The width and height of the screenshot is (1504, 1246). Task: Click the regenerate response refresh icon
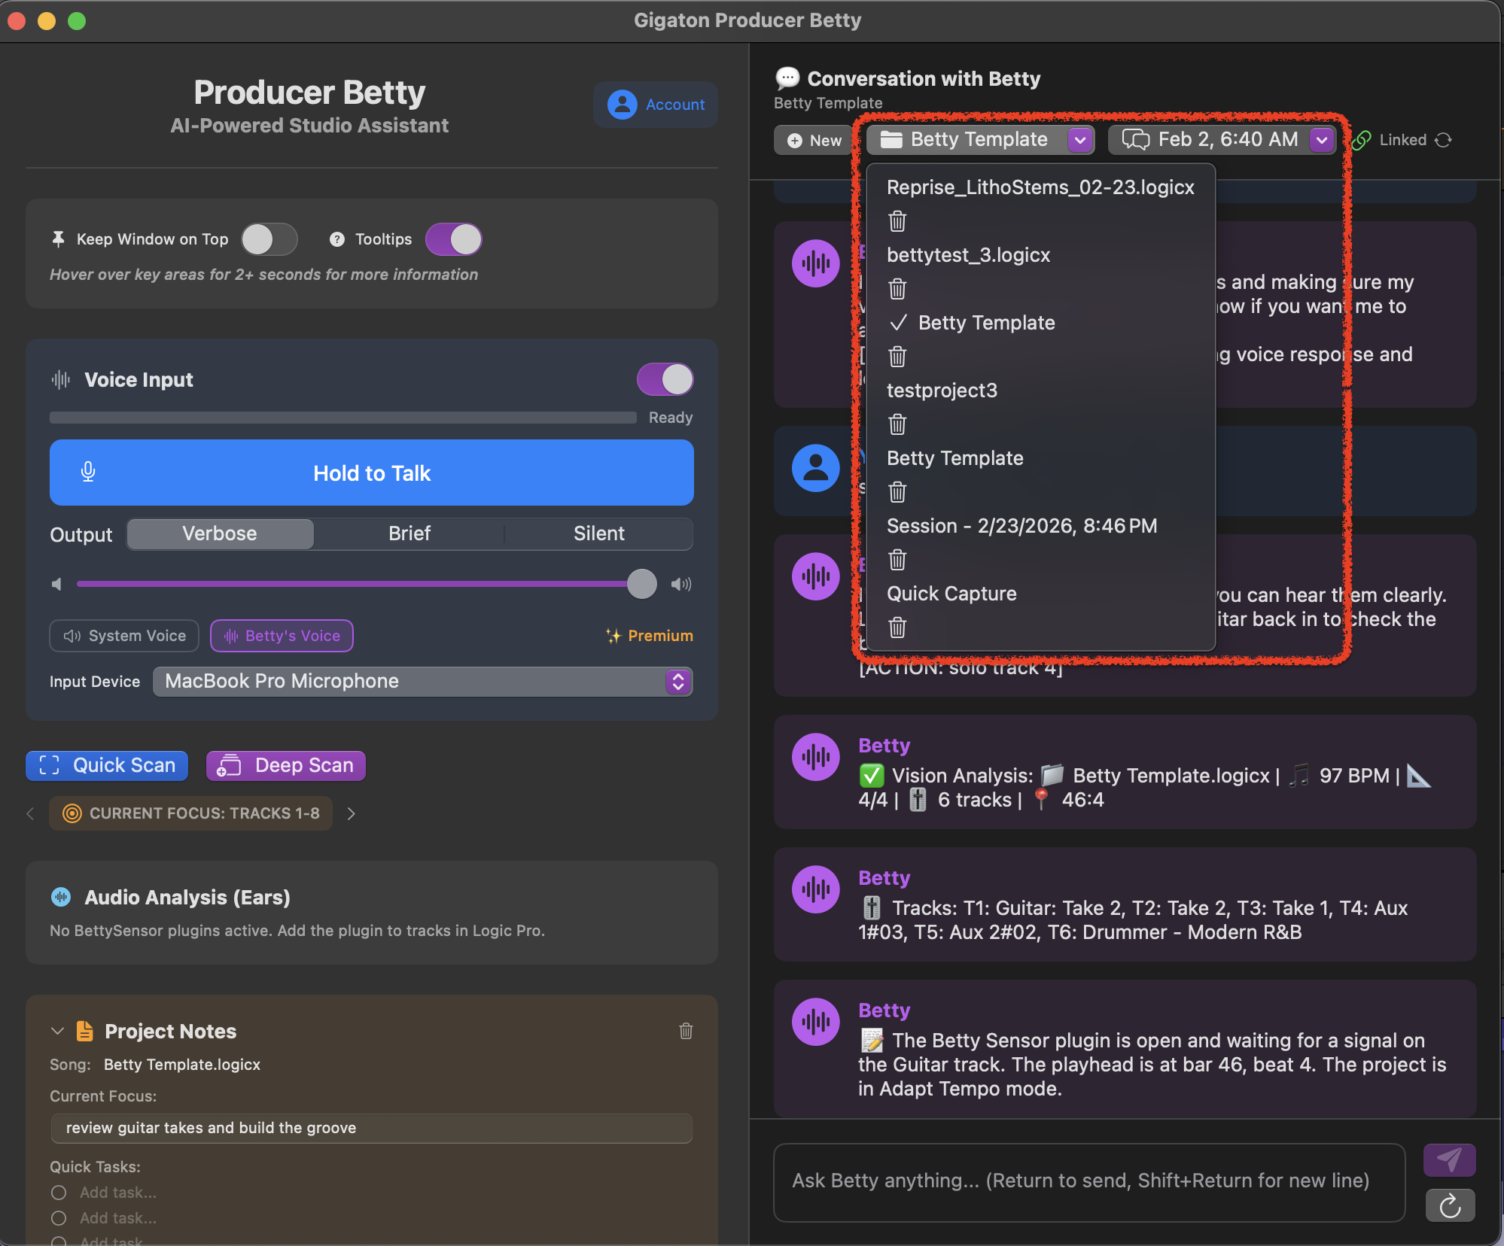1451,1205
